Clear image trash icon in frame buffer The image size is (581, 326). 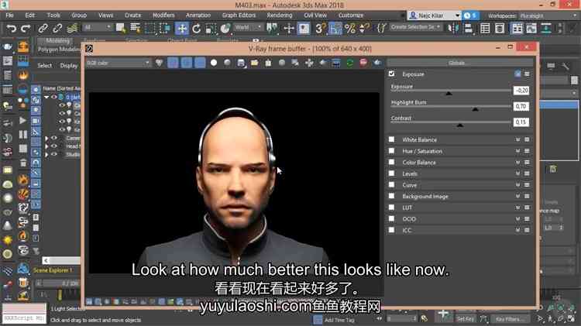pyautogui.click(x=268, y=63)
